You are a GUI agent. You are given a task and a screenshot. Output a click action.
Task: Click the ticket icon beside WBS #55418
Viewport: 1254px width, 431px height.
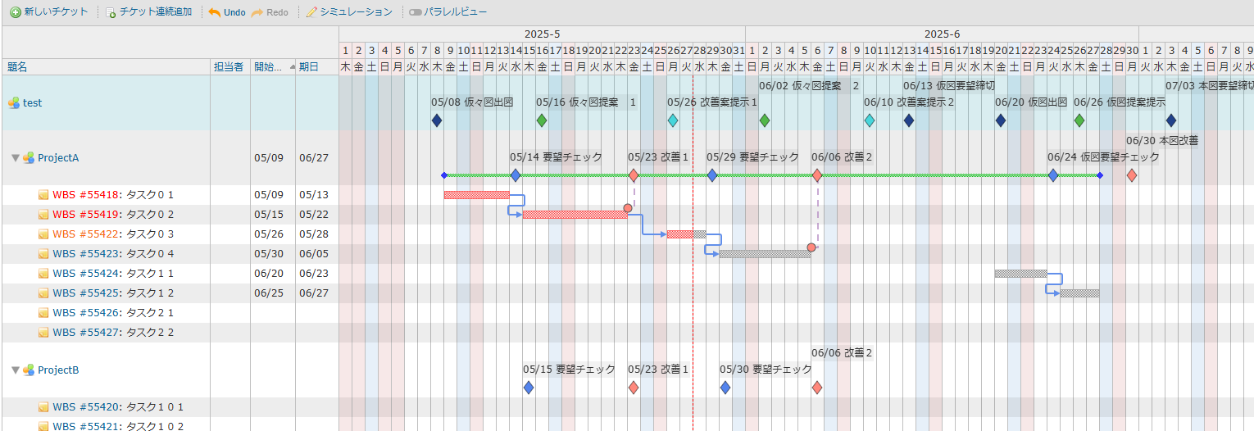[x=44, y=195]
